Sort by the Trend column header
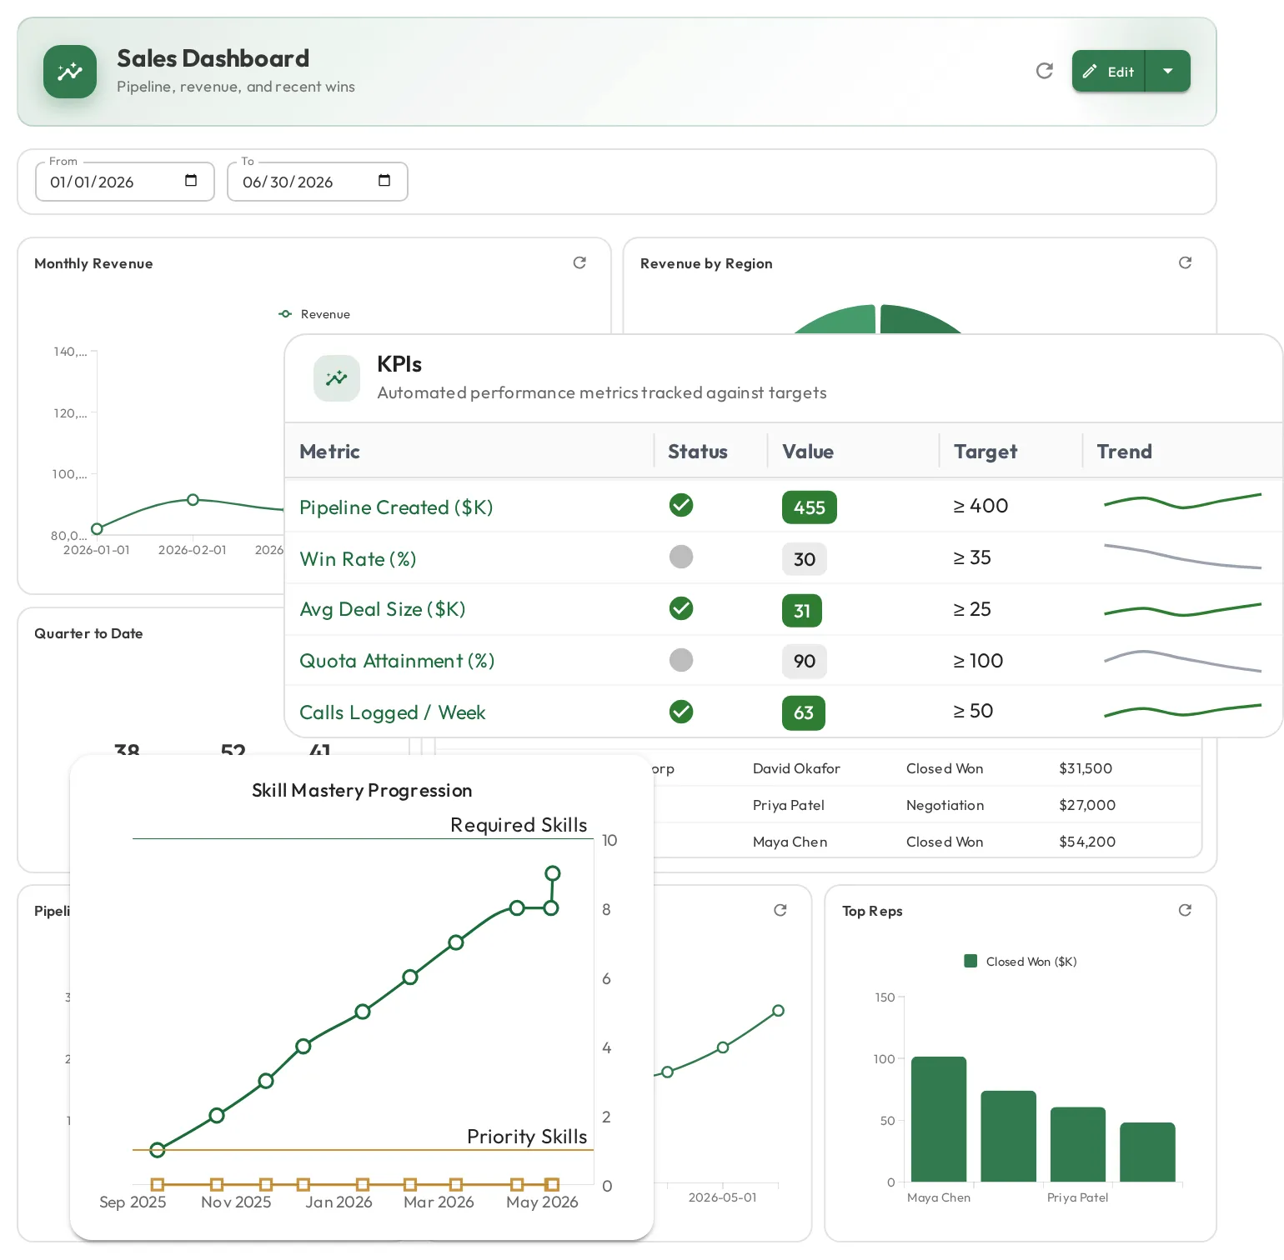1284x1260 pixels. [1124, 452]
